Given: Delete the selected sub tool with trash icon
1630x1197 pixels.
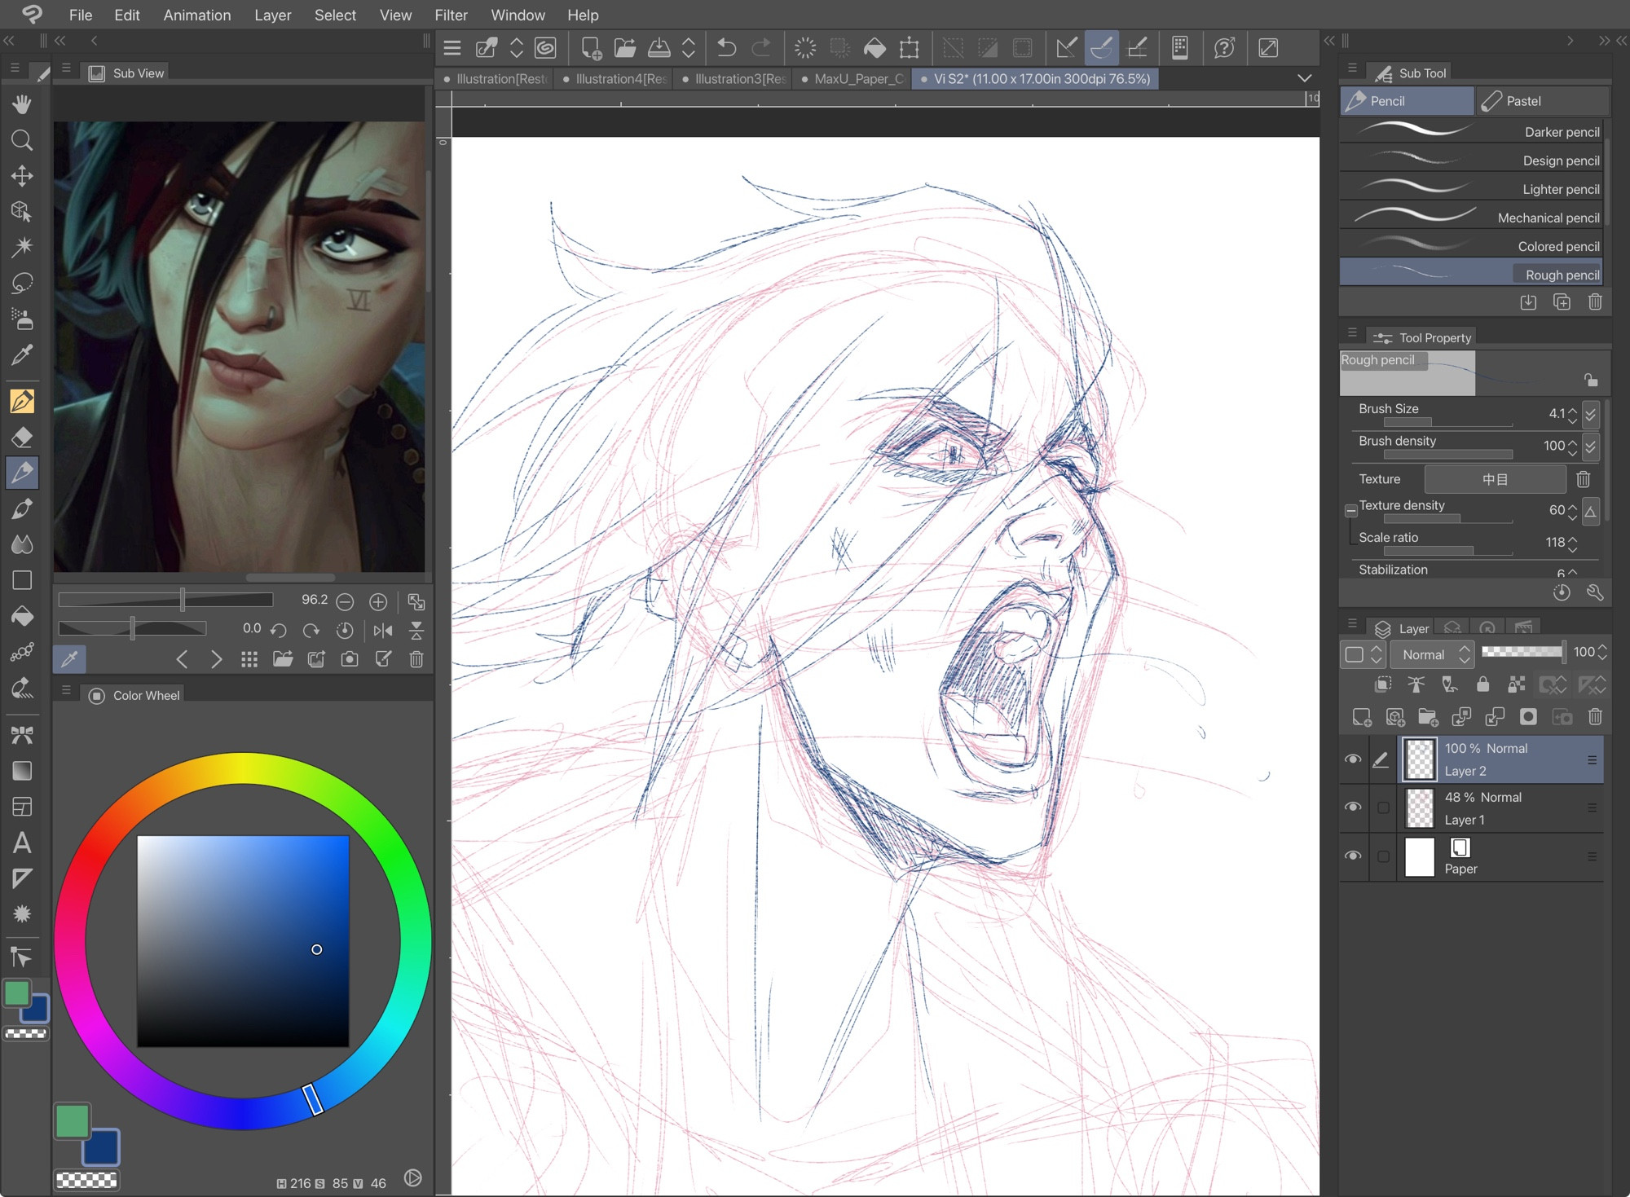Looking at the screenshot, I should pos(1595,302).
